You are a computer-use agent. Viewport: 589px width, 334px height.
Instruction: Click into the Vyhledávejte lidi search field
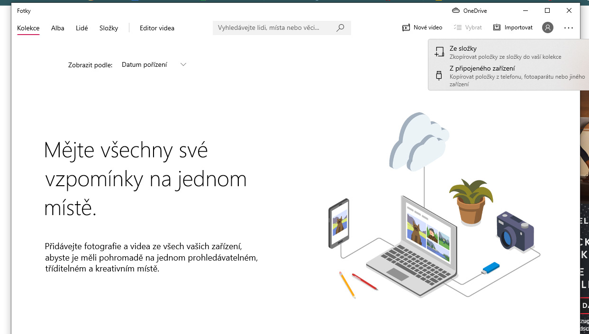click(275, 28)
